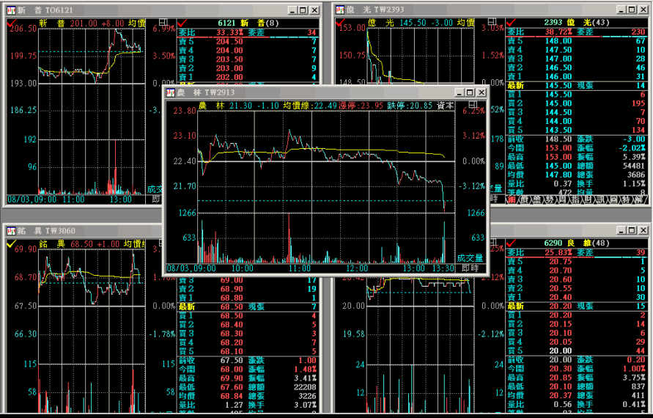Click the 億光 window title bar app icon
The image size is (653, 418).
coord(340,10)
